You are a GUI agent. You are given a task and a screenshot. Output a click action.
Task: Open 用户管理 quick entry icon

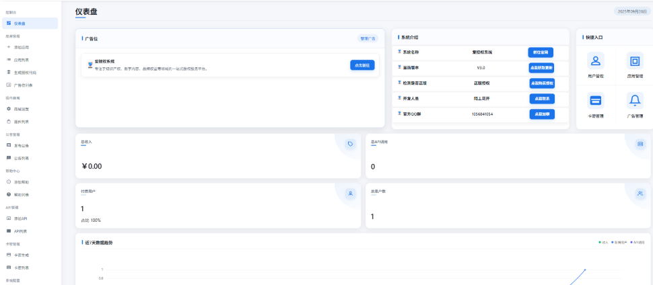pos(596,62)
